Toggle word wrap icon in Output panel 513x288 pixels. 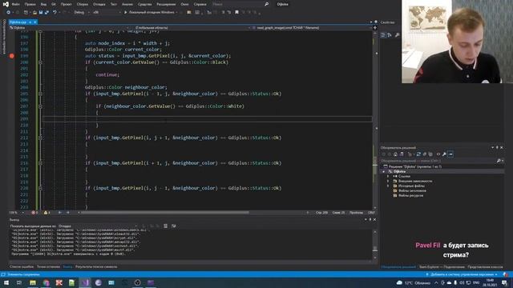coord(174,226)
